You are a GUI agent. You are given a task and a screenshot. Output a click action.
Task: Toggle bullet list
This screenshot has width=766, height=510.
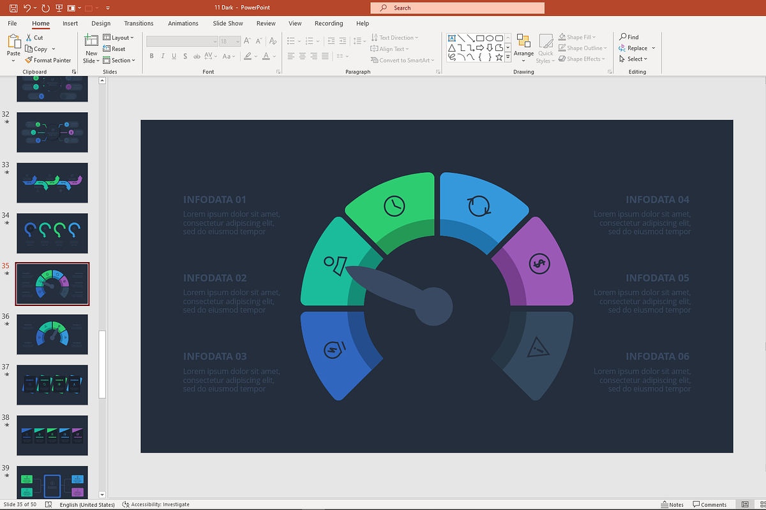[290, 41]
